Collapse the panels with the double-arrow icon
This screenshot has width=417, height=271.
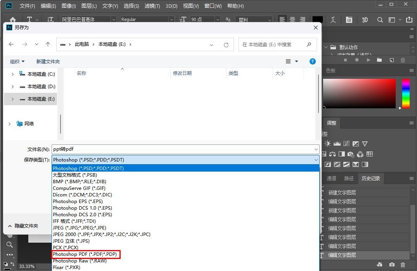click(x=412, y=29)
